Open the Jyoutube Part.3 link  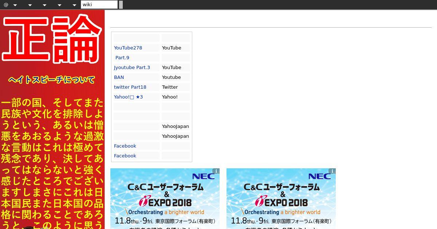pos(132,68)
